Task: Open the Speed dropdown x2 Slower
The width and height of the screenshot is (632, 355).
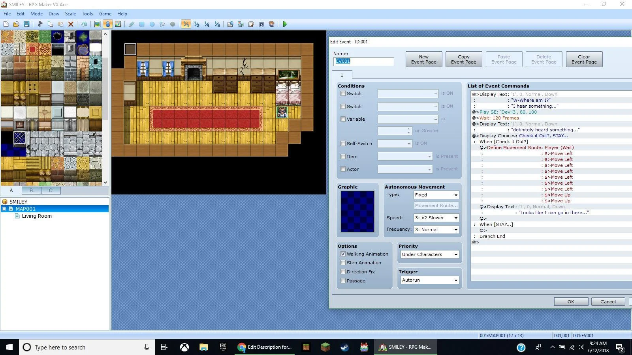Action: pos(436,218)
